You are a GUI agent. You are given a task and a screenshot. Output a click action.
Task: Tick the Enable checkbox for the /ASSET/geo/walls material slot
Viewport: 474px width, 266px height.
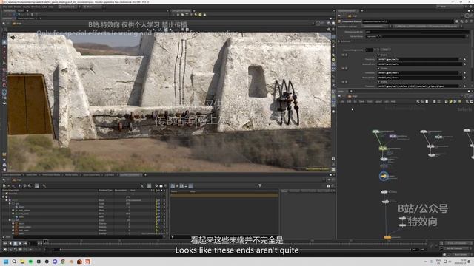tap(378, 55)
